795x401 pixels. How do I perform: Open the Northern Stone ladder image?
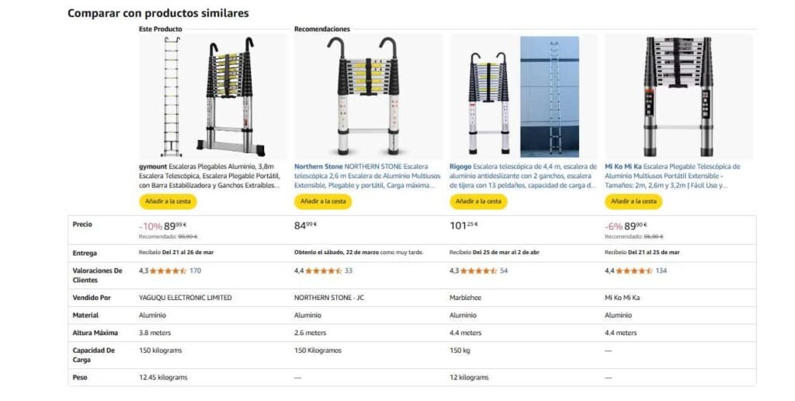(367, 96)
